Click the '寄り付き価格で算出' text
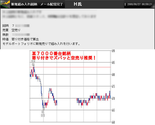 (25, 39)
